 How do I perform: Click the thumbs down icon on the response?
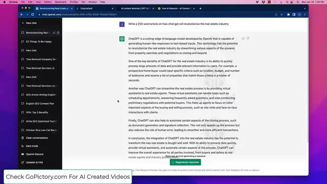248,38
